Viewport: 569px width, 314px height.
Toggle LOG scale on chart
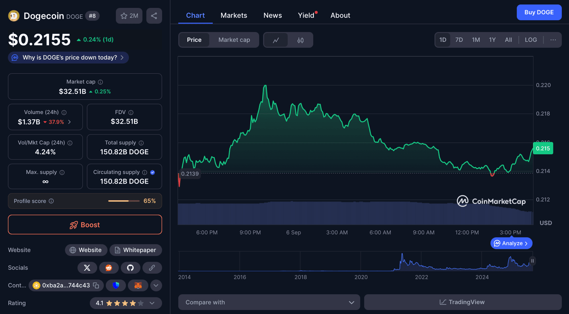(x=531, y=40)
